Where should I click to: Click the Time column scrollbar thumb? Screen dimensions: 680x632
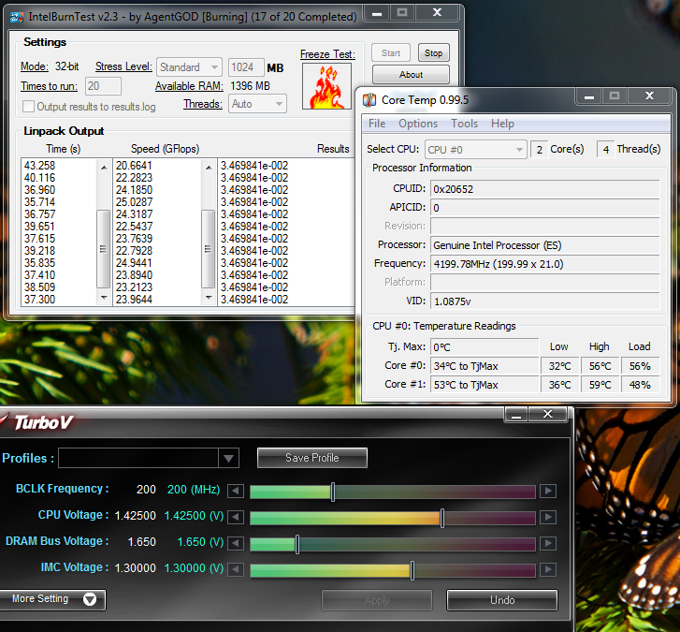(103, 249)
